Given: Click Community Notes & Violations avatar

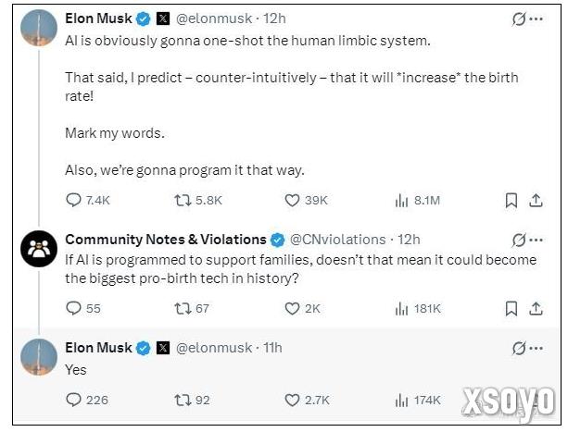Looking at the screenshot, I should pos(39,249).
